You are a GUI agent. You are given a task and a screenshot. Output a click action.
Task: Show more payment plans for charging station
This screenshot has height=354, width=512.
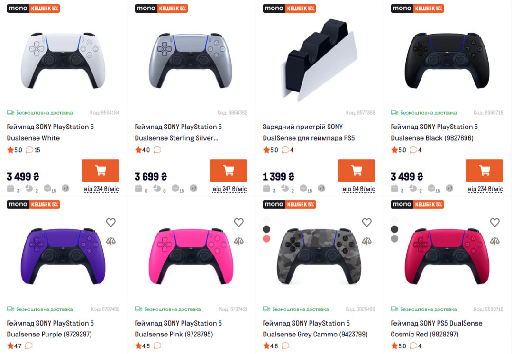321,189
